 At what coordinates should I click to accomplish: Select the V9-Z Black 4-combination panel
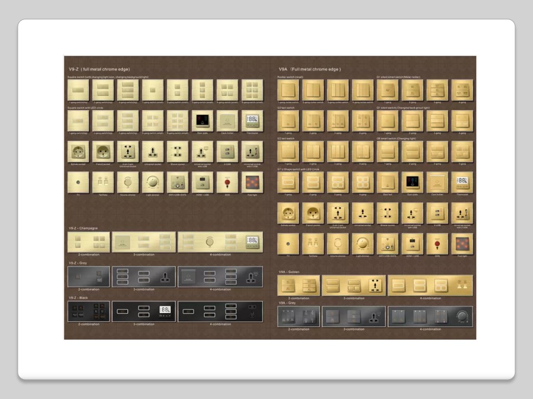220,311
